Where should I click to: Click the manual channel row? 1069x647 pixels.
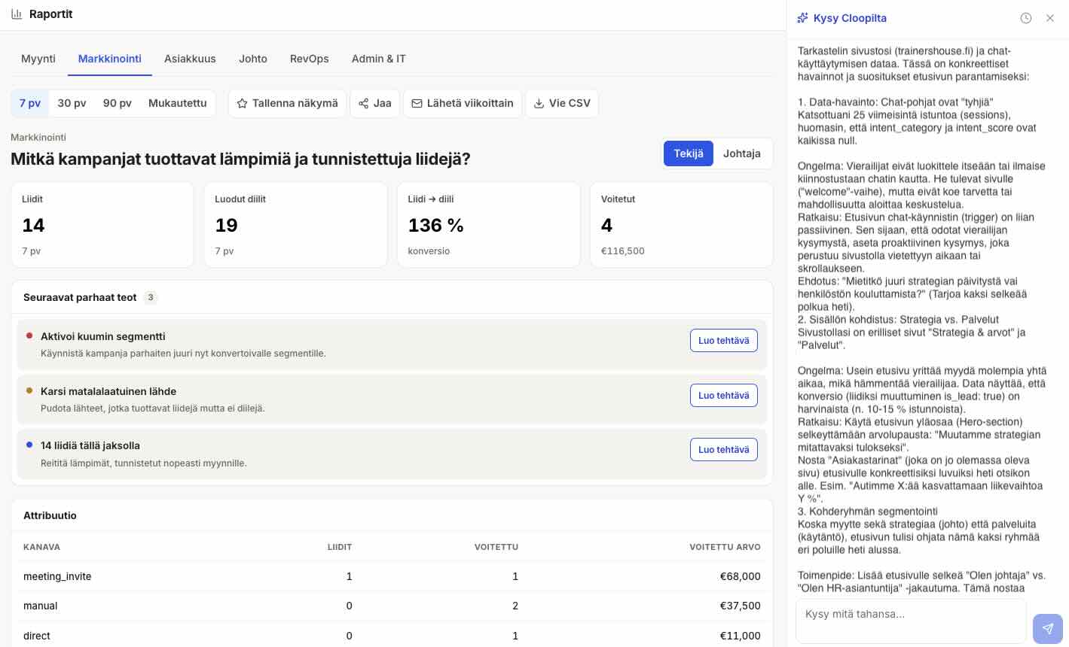click(392, 606)
